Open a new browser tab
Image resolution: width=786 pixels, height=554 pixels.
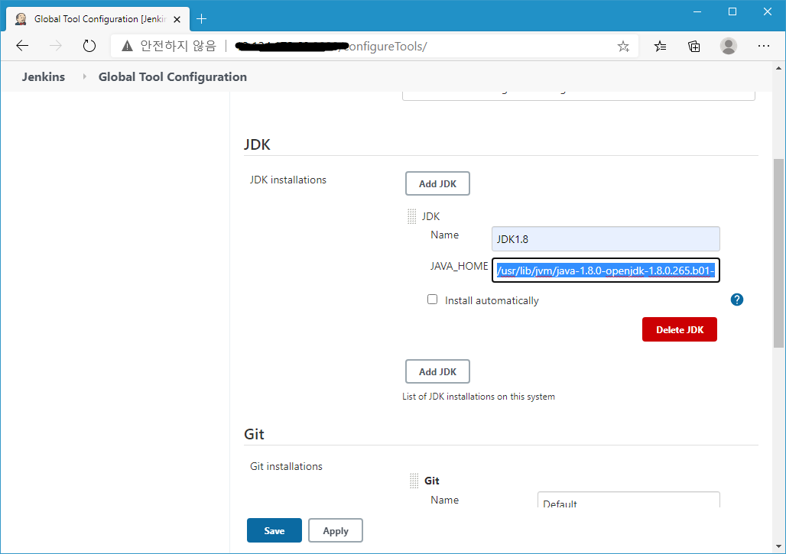[202, 19]
